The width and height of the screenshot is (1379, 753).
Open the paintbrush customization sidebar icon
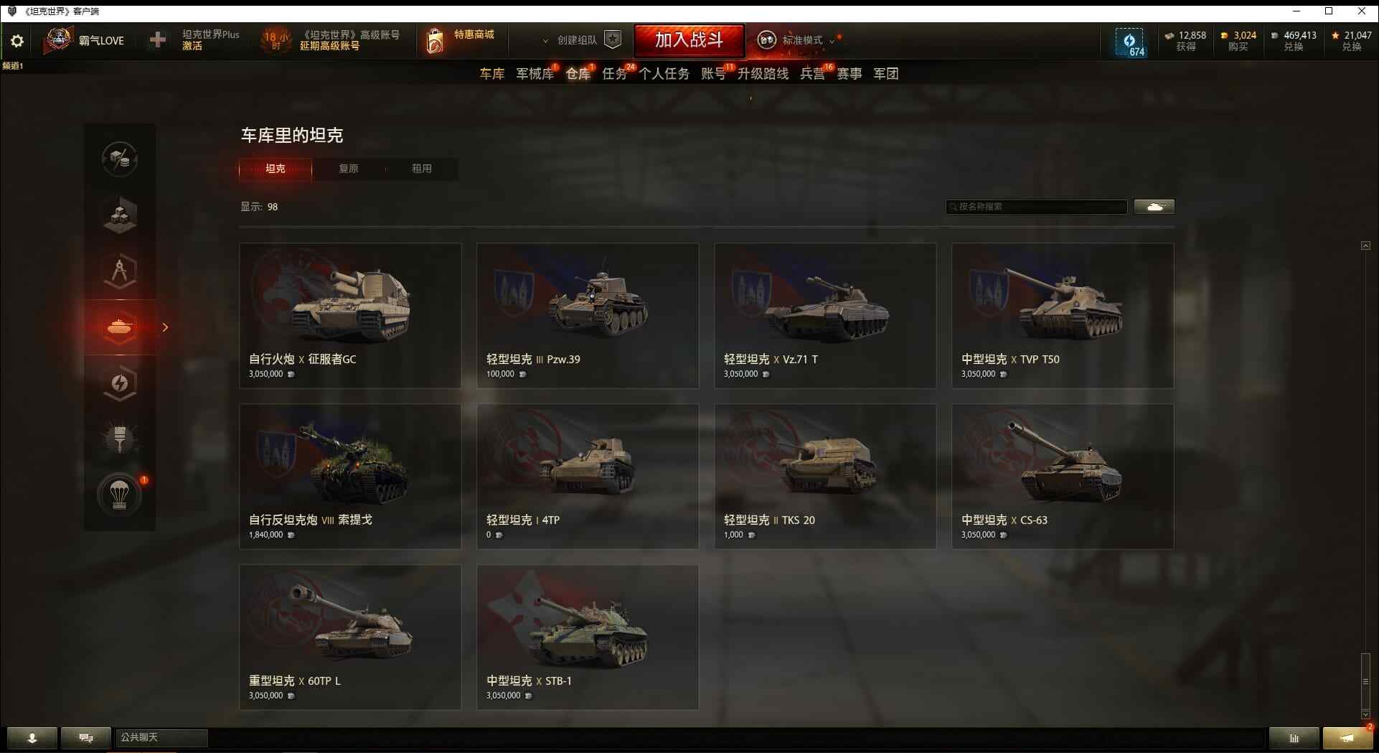click(x=120, y=439)
